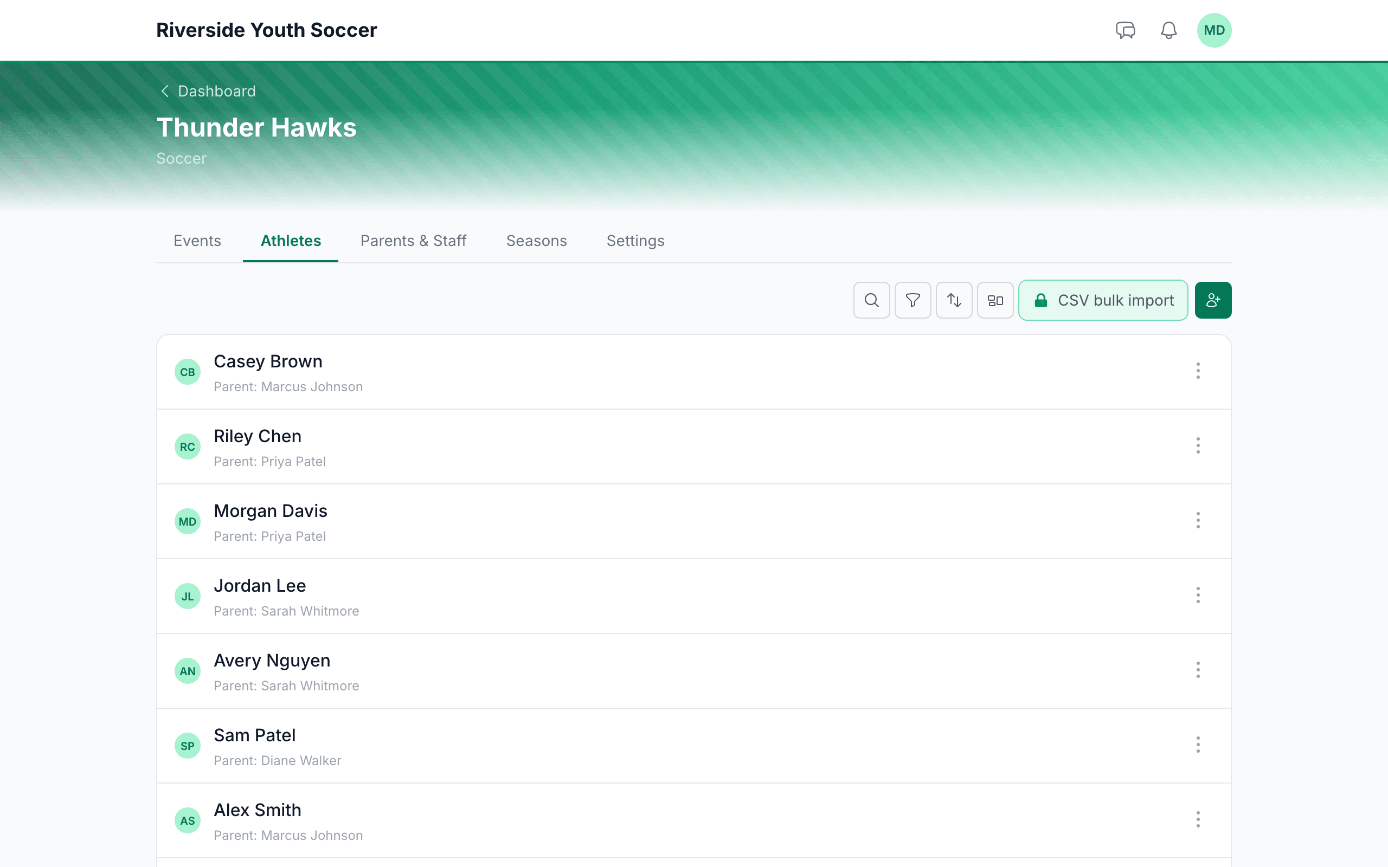
Task: Open the Settings tab
Action: tap(635, 241)
